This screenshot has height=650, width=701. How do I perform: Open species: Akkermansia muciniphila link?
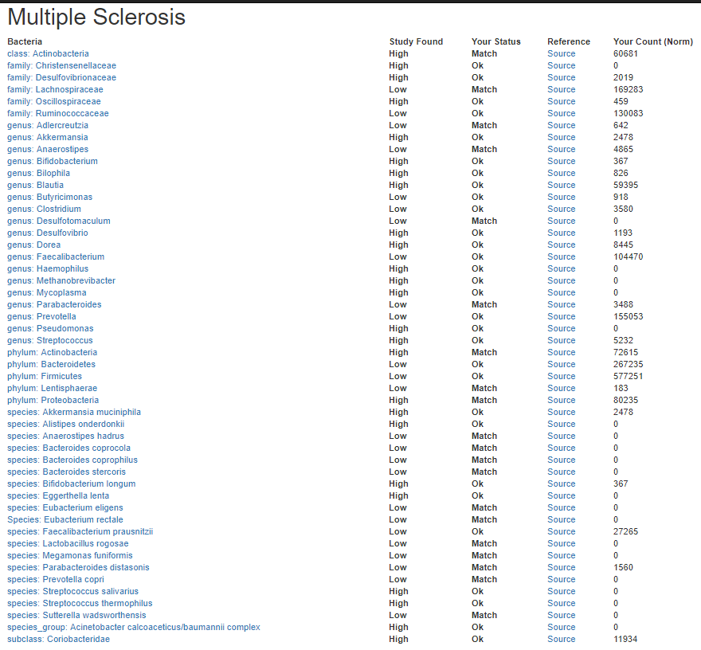74,412
